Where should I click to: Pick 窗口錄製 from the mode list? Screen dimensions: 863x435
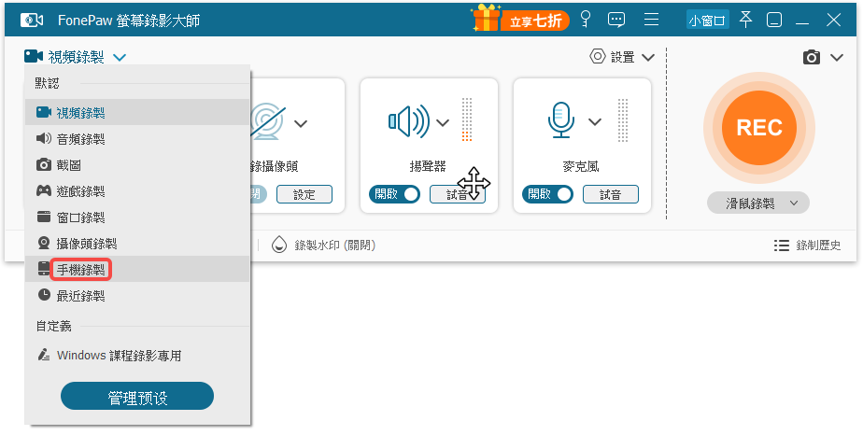pyautogui.click(x=137, y=217)
